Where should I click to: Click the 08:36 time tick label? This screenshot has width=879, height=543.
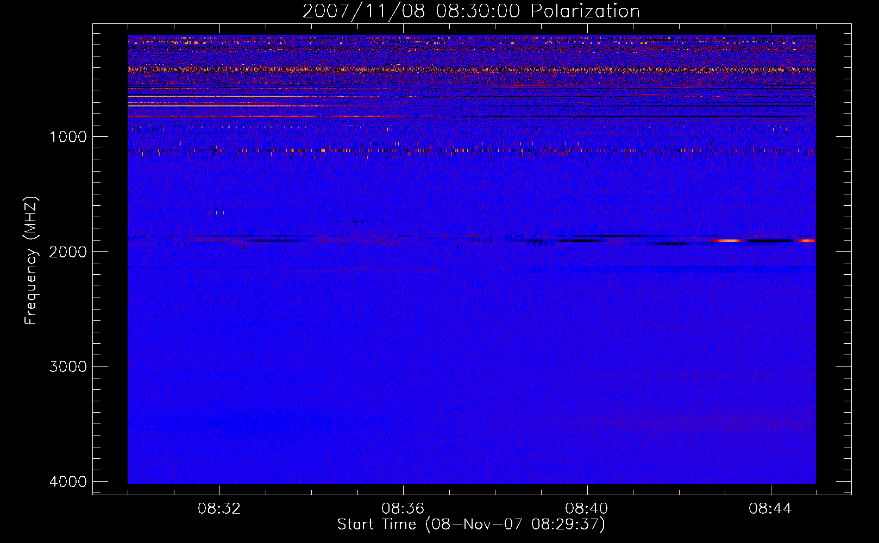403,509
